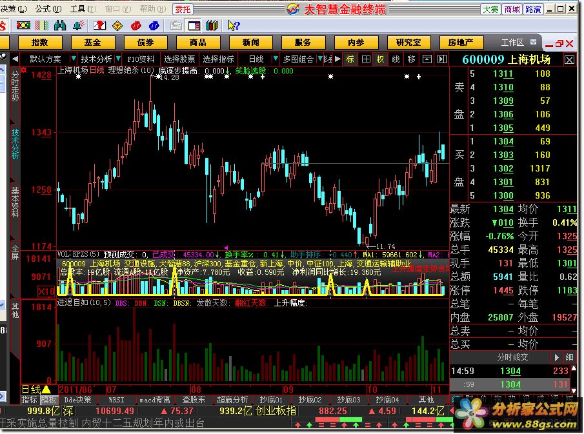This screenshot has height=434, width=584.
Task: Click the yellow diamond arrow icon
Action: pos(117,25)
